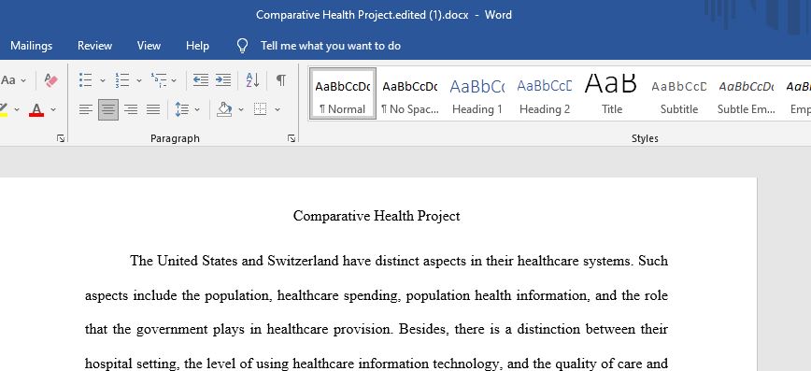Open Paragraph settings dialog launcher
This screenshot has width=811, height=371.
click(x=292, y=138)
